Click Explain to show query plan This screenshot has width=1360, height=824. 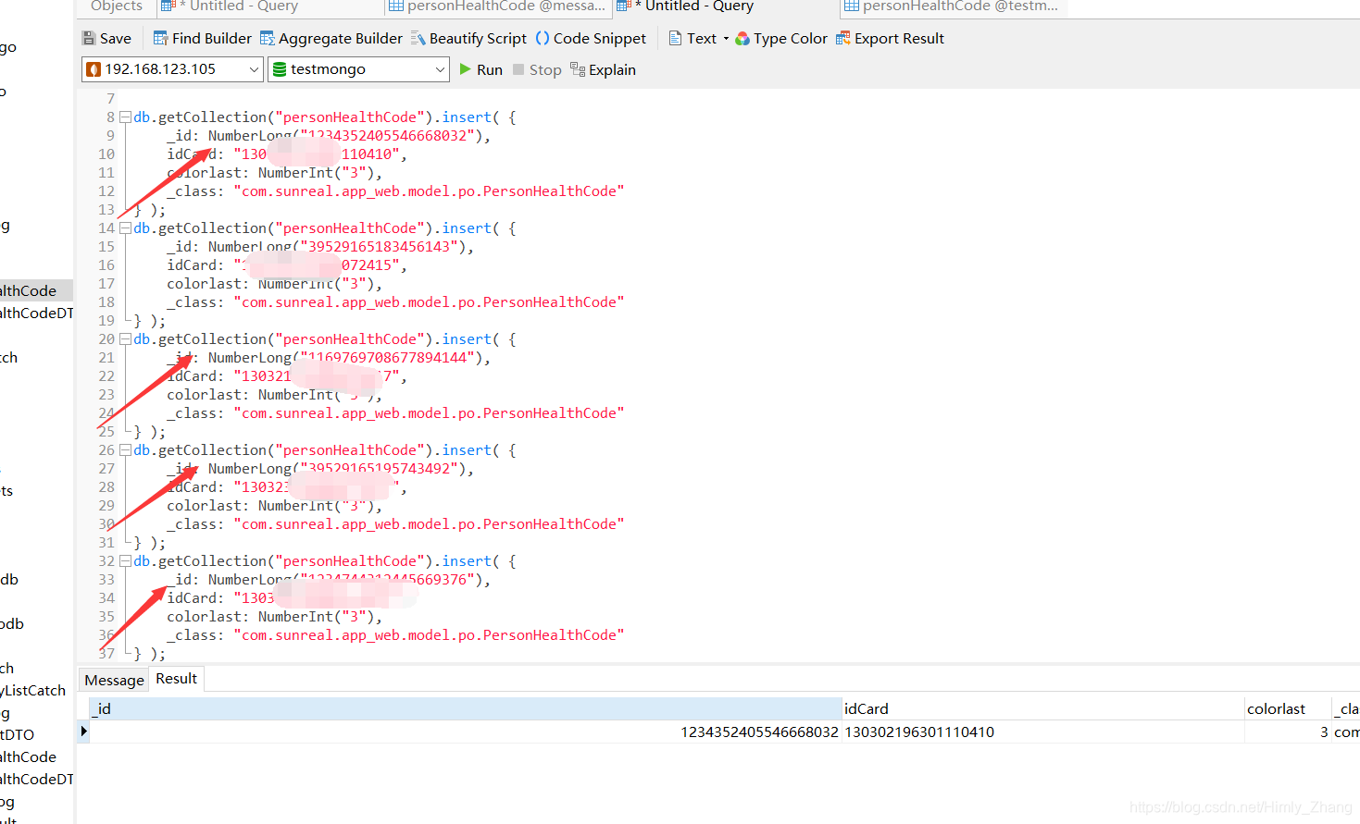pos(603,69)
